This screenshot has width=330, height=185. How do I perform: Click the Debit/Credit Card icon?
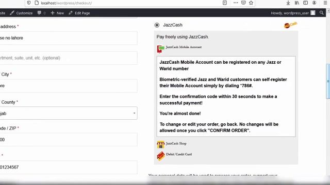(161, 156)
